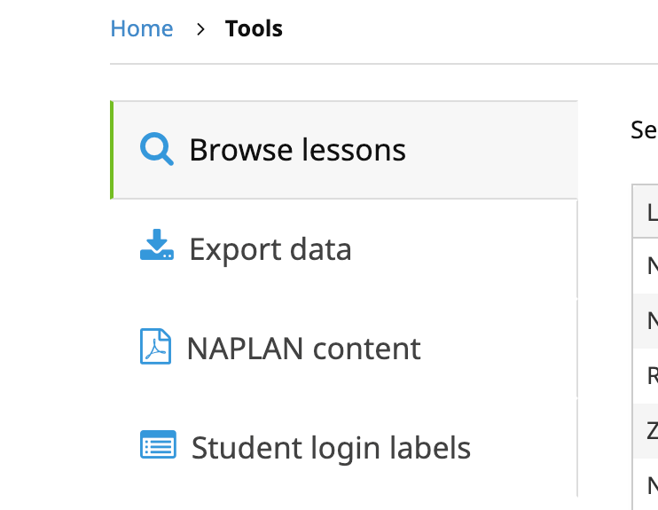Open the Browse lessons menu item
The width and height of the screenshot is (658, 510).
(297, 150)
